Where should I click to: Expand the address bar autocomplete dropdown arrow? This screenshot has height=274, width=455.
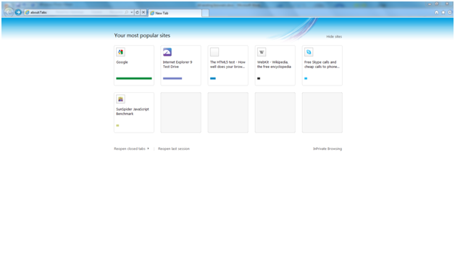pos(132,12)
